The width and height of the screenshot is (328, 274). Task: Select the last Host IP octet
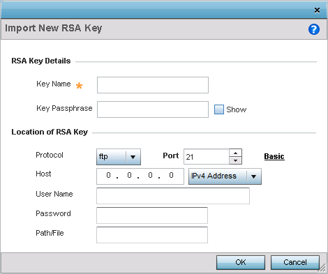click(171, 175)
